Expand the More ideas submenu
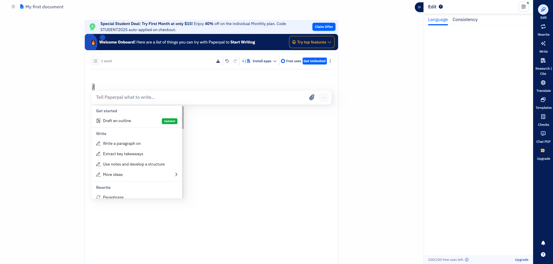The width and height of the screenshot is (553, 264). 137,174
